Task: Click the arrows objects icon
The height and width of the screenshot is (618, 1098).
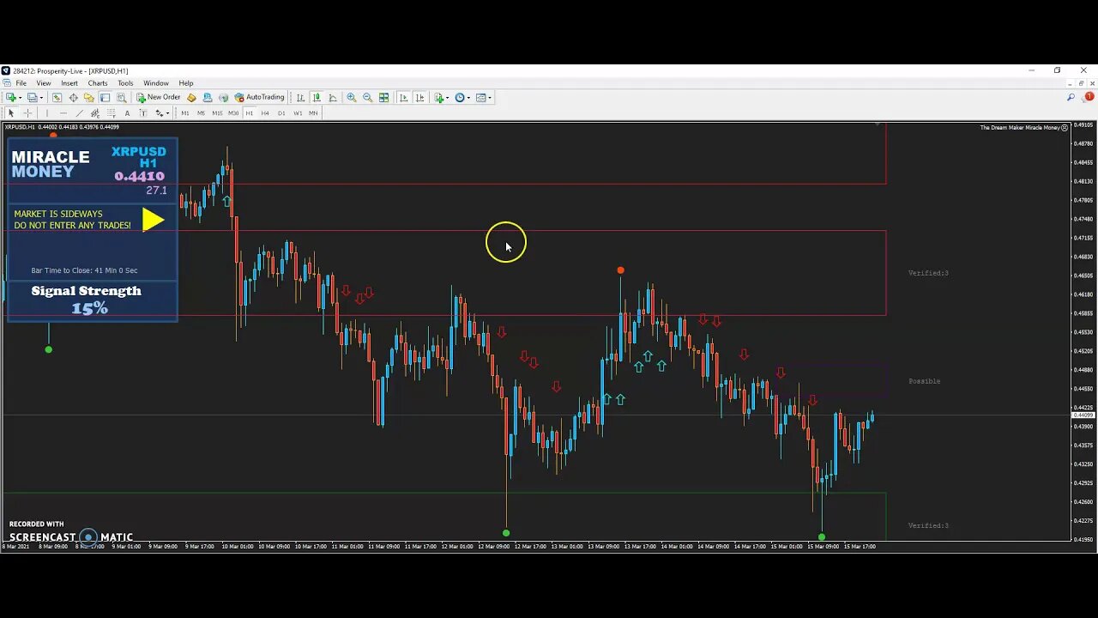Action: [159, 113]
